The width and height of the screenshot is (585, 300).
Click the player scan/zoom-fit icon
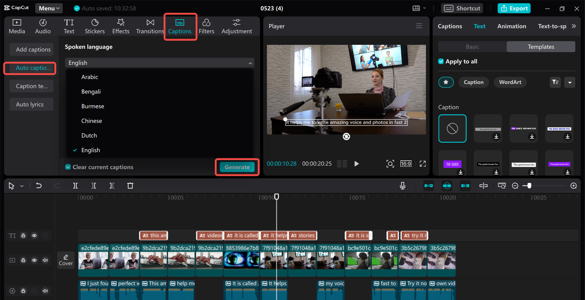click(x=390, y=164)
